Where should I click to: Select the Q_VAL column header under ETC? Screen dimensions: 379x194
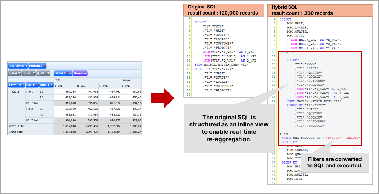pos(110,86)
